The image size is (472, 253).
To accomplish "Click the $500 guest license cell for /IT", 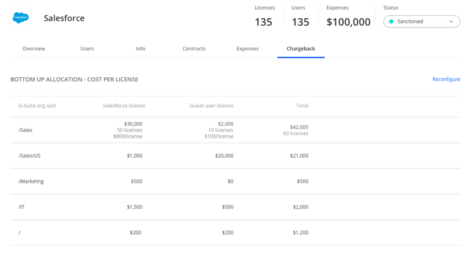I will click(228, 207).
